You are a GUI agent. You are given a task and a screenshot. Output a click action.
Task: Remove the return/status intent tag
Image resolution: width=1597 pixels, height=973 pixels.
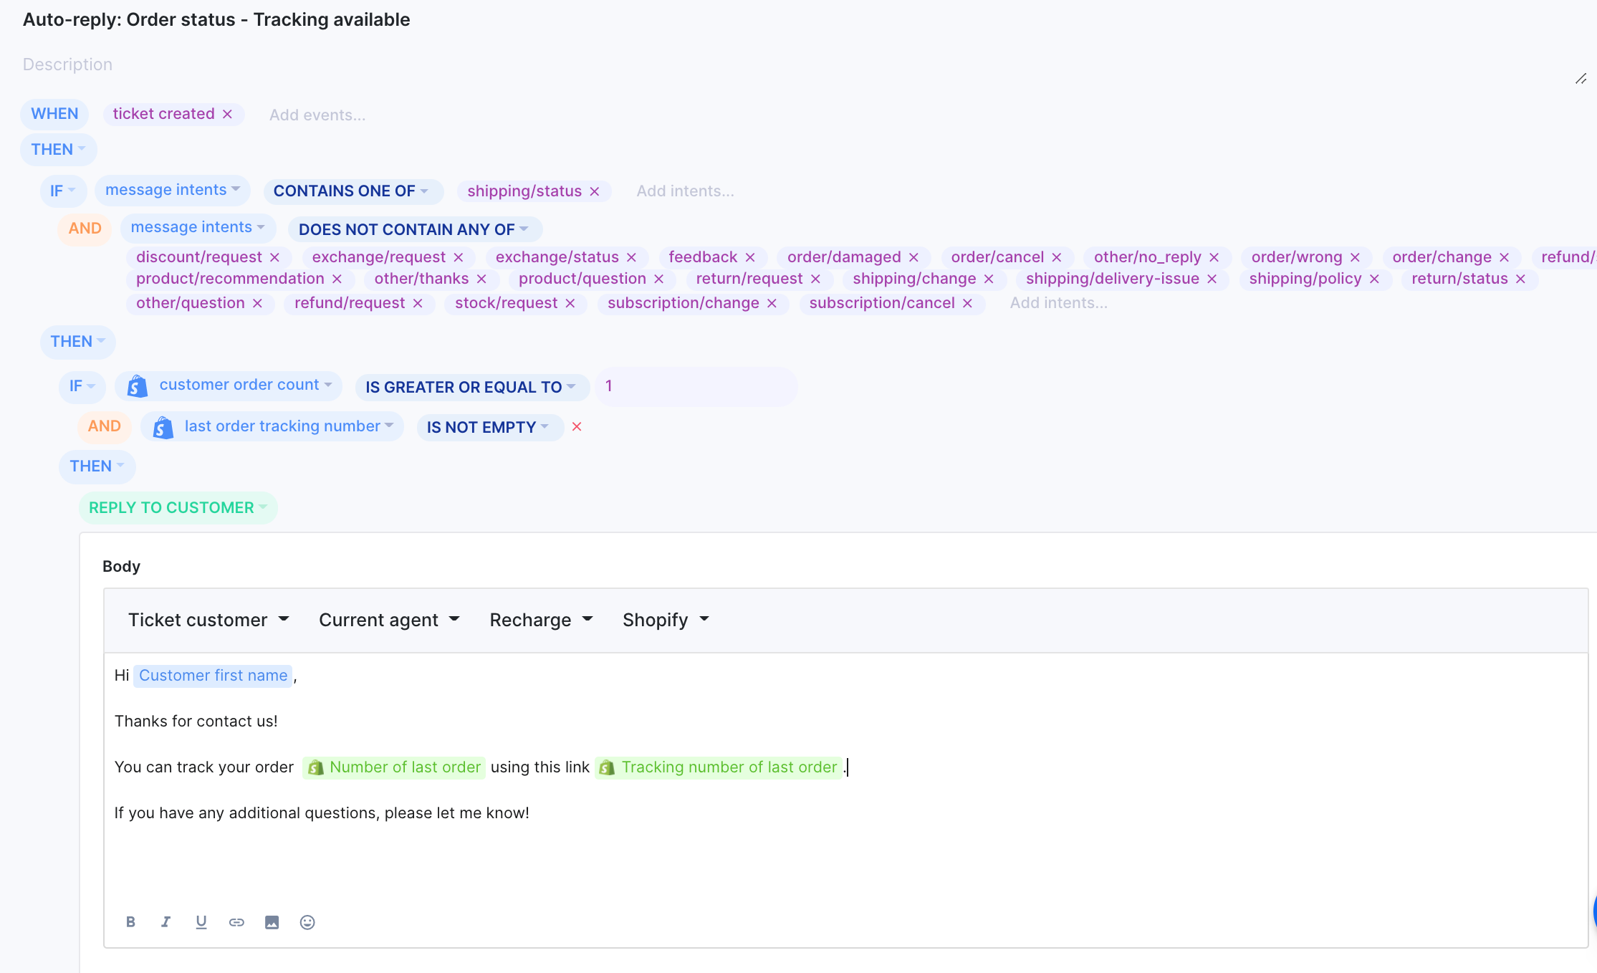1521,279
